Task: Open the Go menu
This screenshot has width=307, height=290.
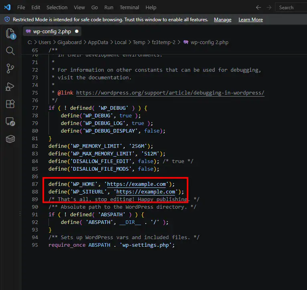Action: point(95,8)
